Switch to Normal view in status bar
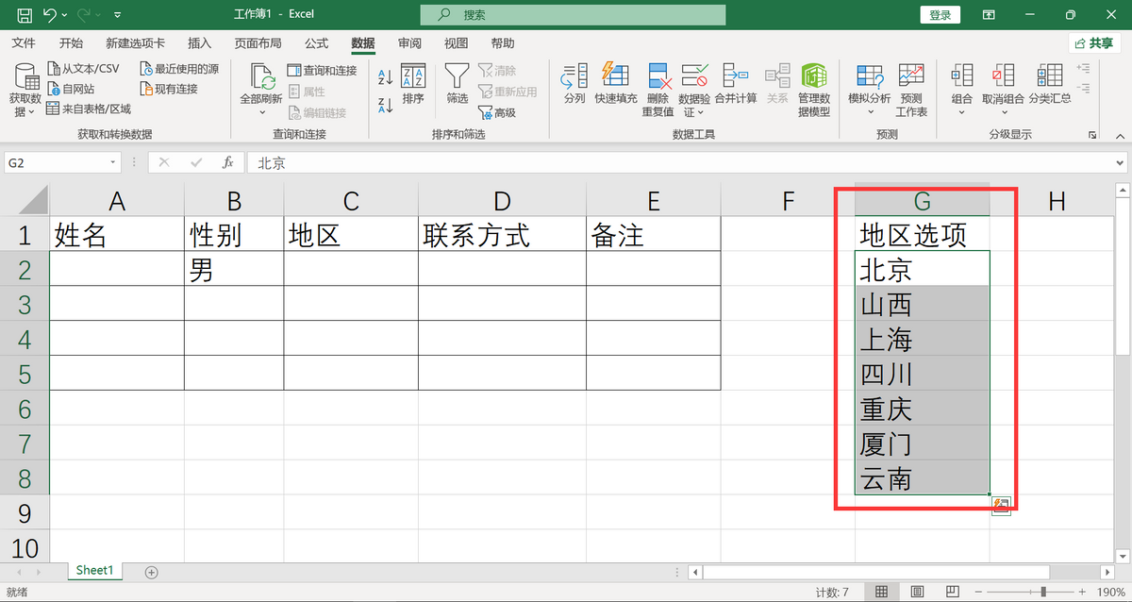The image size is (1132, 602). 881,592
